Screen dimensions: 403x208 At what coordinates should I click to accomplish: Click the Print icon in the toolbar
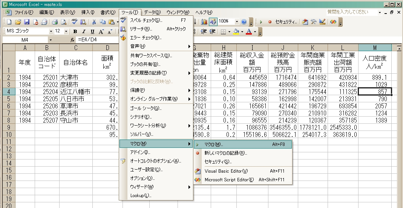point(55,22)
